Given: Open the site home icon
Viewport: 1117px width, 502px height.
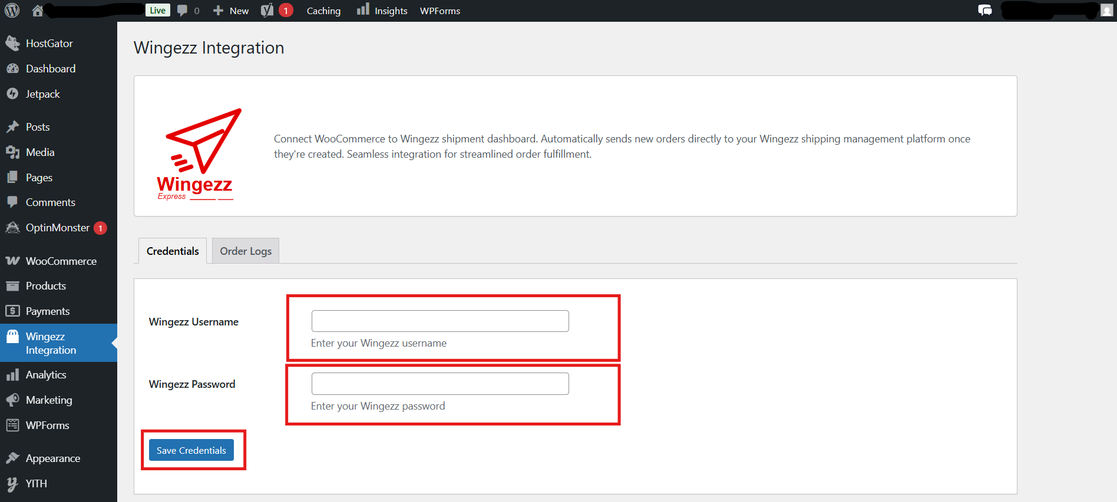Looking at the screenshot, I should coord(38,11).
